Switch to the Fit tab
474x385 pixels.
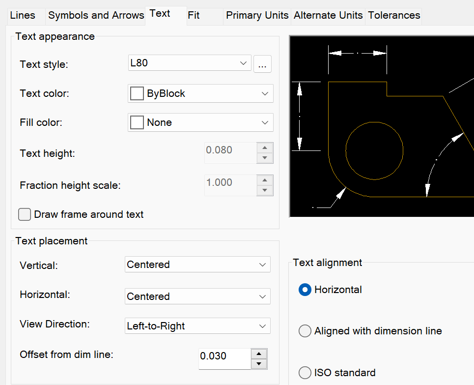point(195,15)
